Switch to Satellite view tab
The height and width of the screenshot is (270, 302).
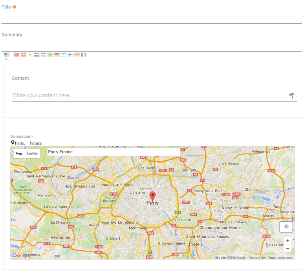pyautogui.click(x=32, y=153)
